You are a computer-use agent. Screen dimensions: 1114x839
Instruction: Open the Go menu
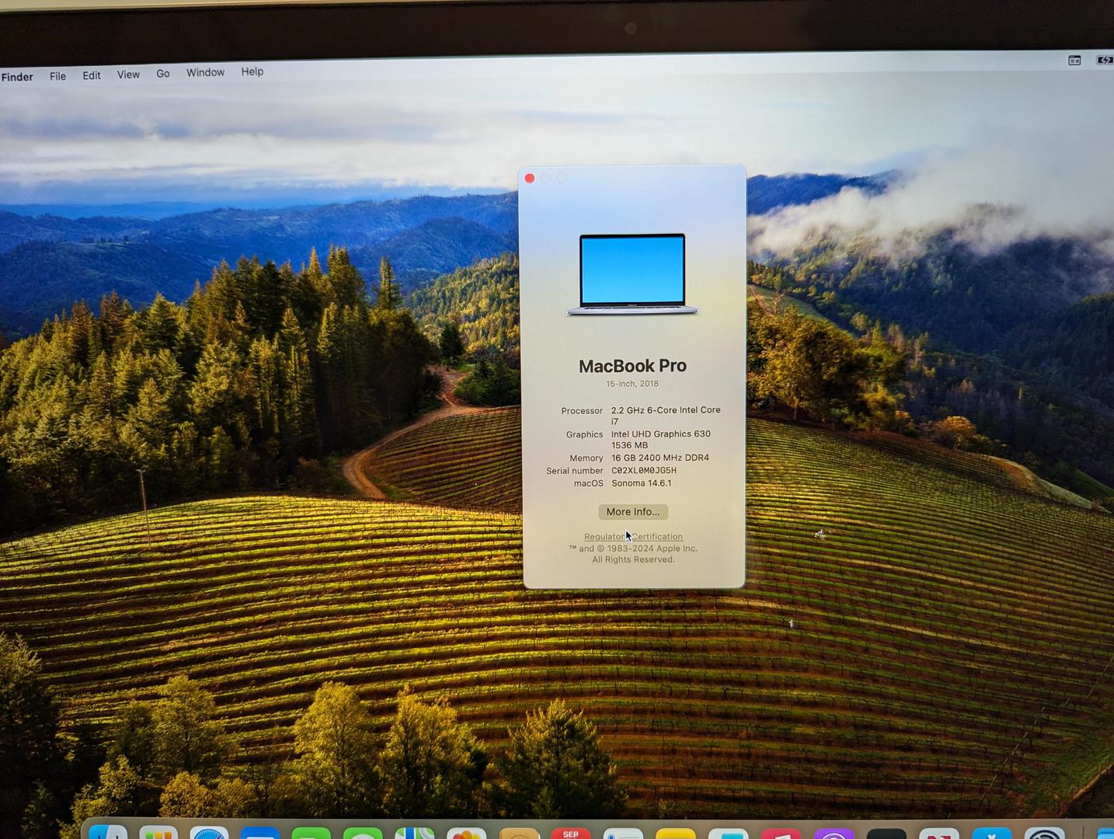(x=163, y=74)
